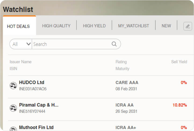
Task: Click the edit watchlist pencil icon
Action: pyautogui.click(x=188, y=26)
